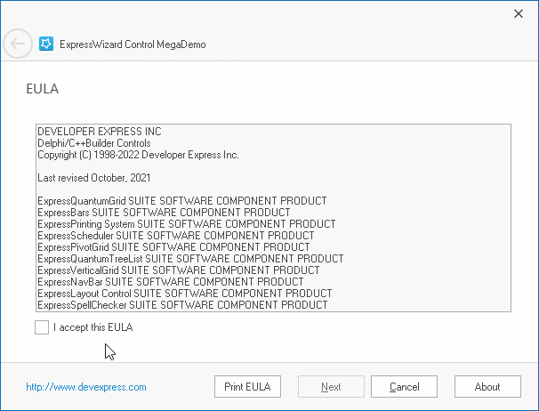Click the ExpressQuantumTreeList SUITE line

[190, 259]
